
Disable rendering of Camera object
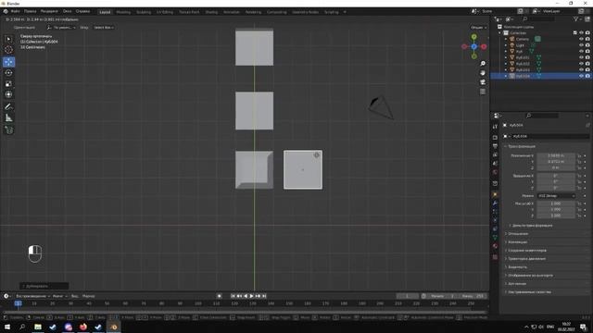[587, 39]
